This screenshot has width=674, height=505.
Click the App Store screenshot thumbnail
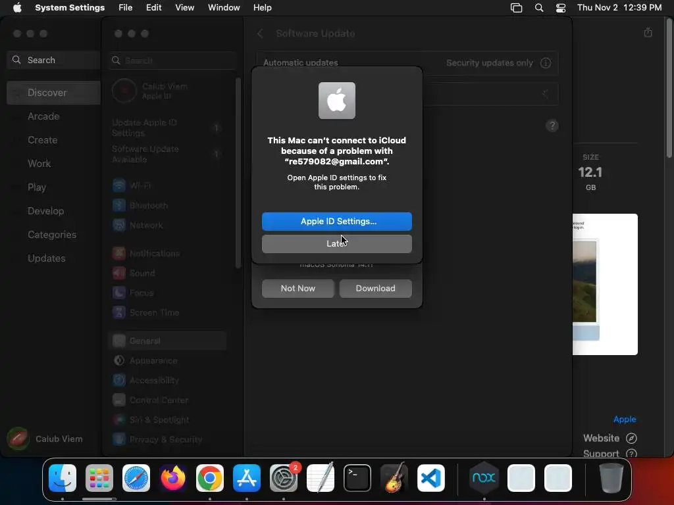click(606, 284)
